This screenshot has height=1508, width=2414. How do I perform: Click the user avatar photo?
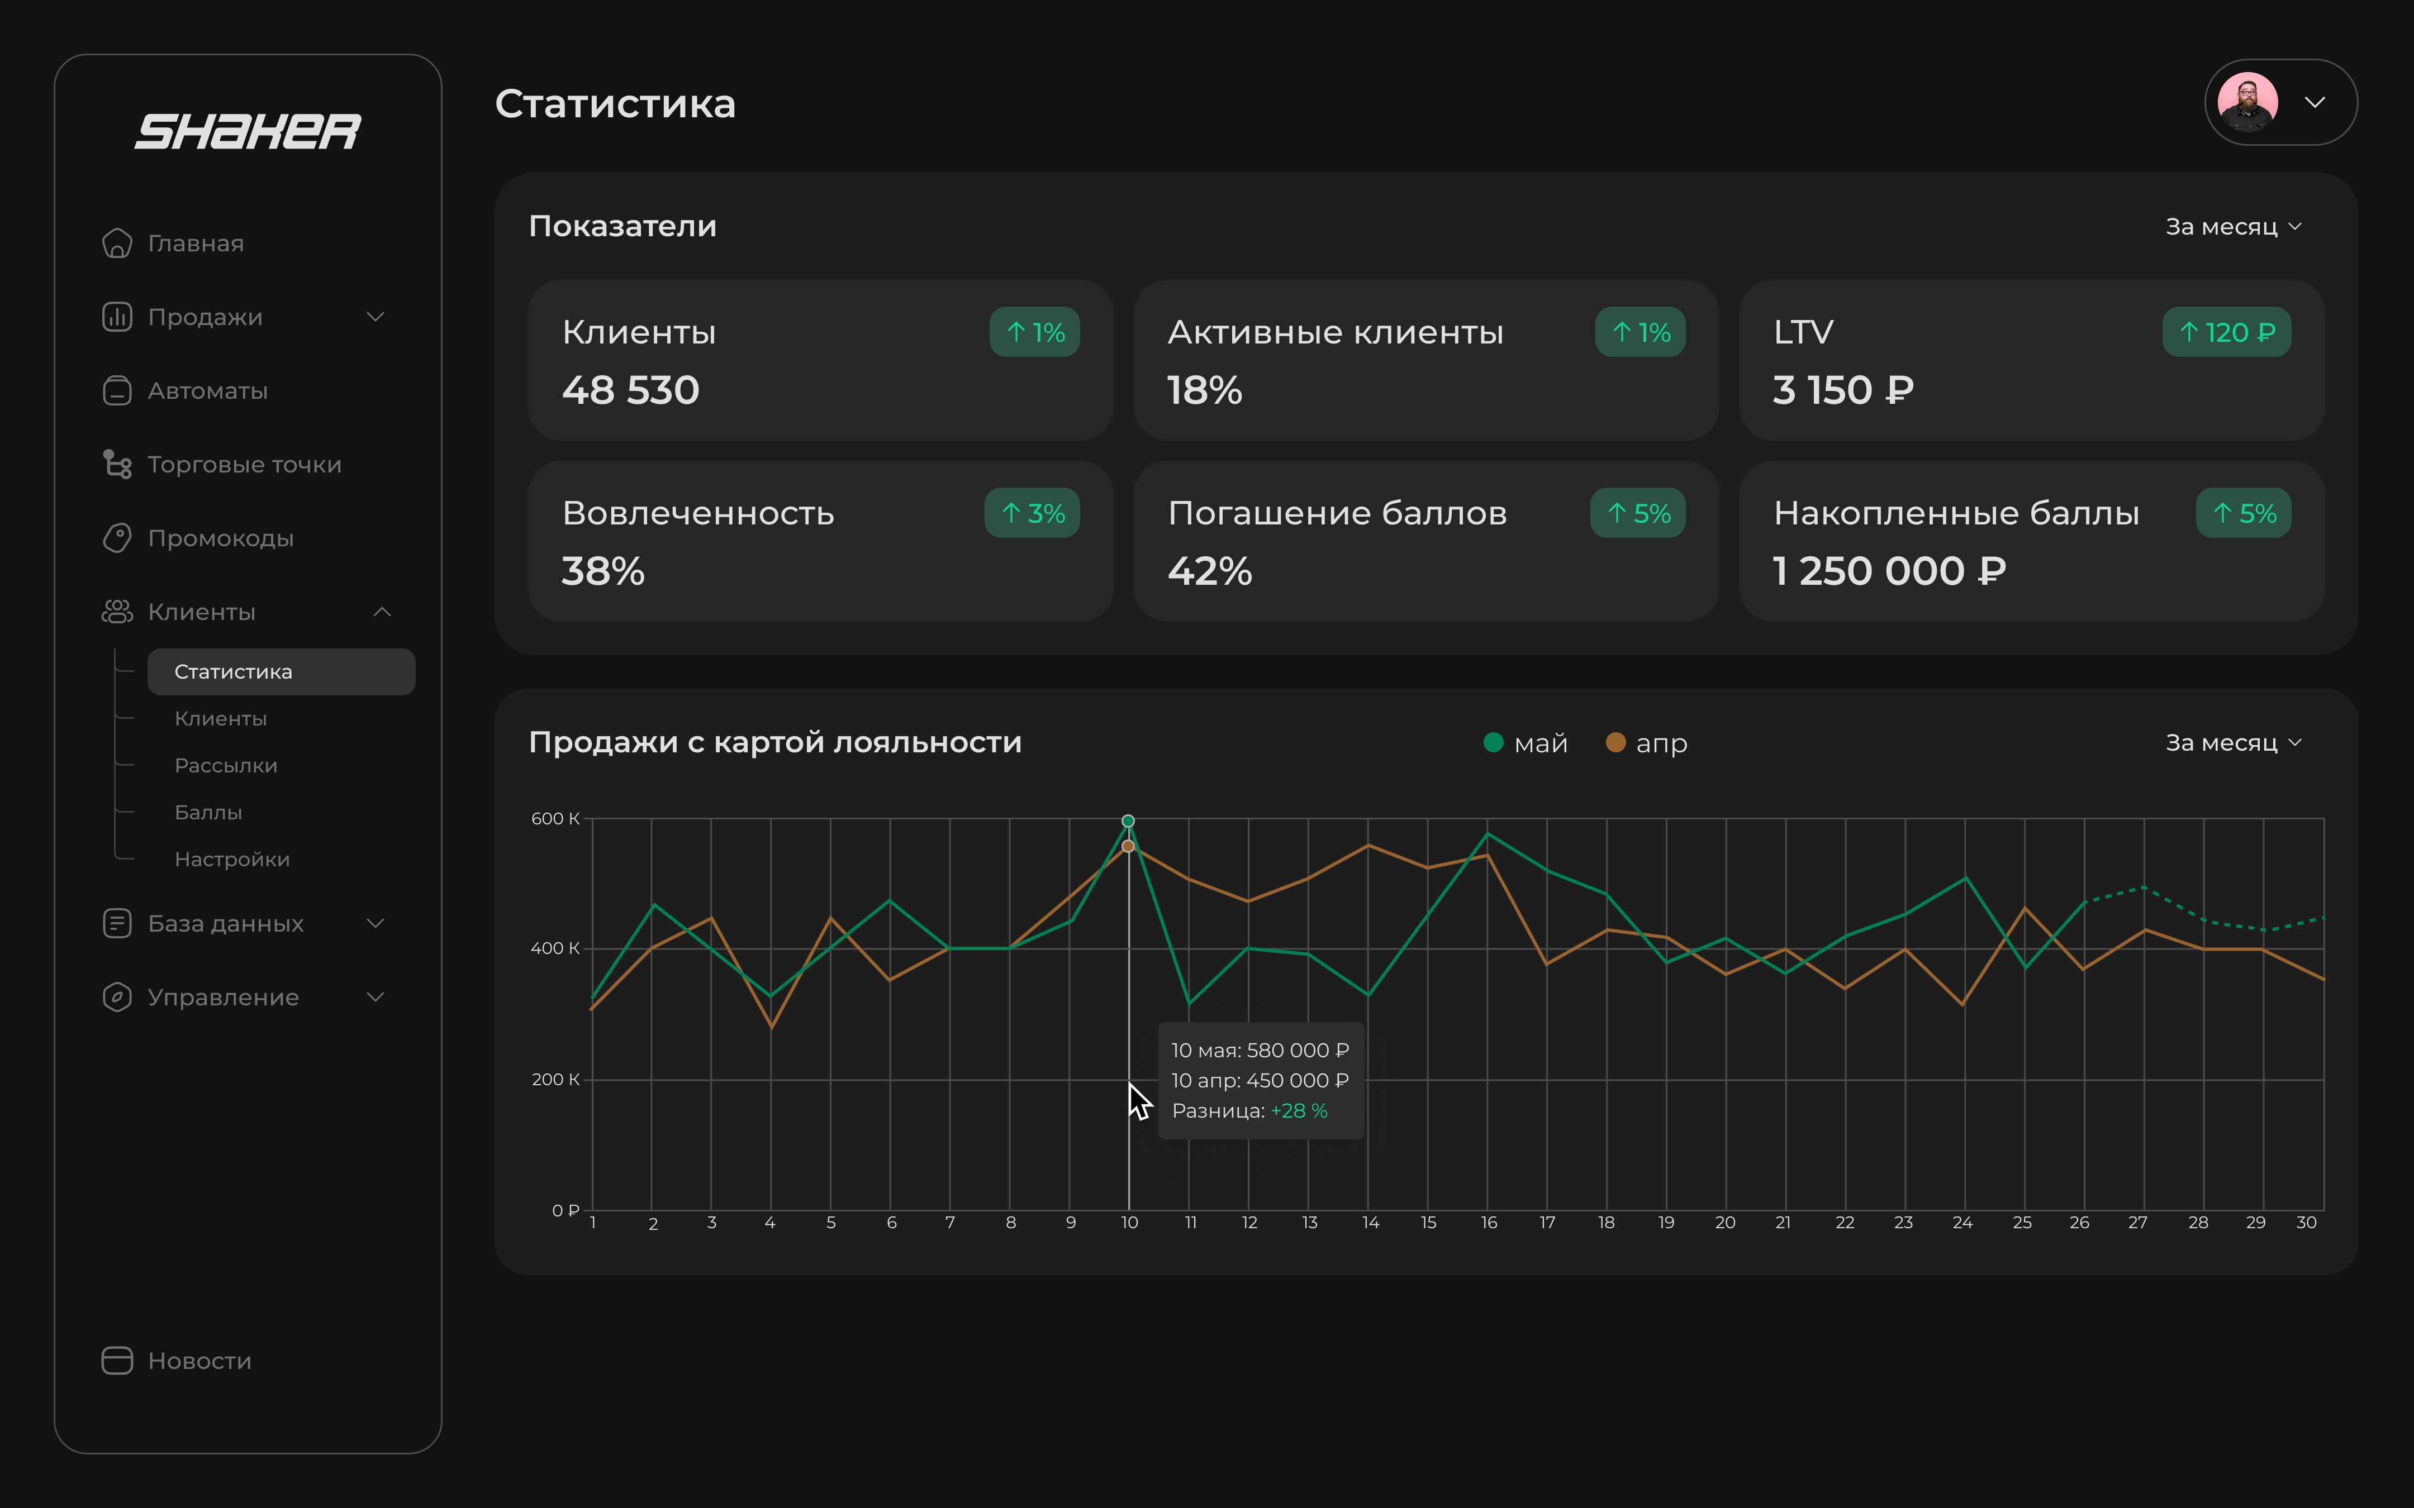2247,103
